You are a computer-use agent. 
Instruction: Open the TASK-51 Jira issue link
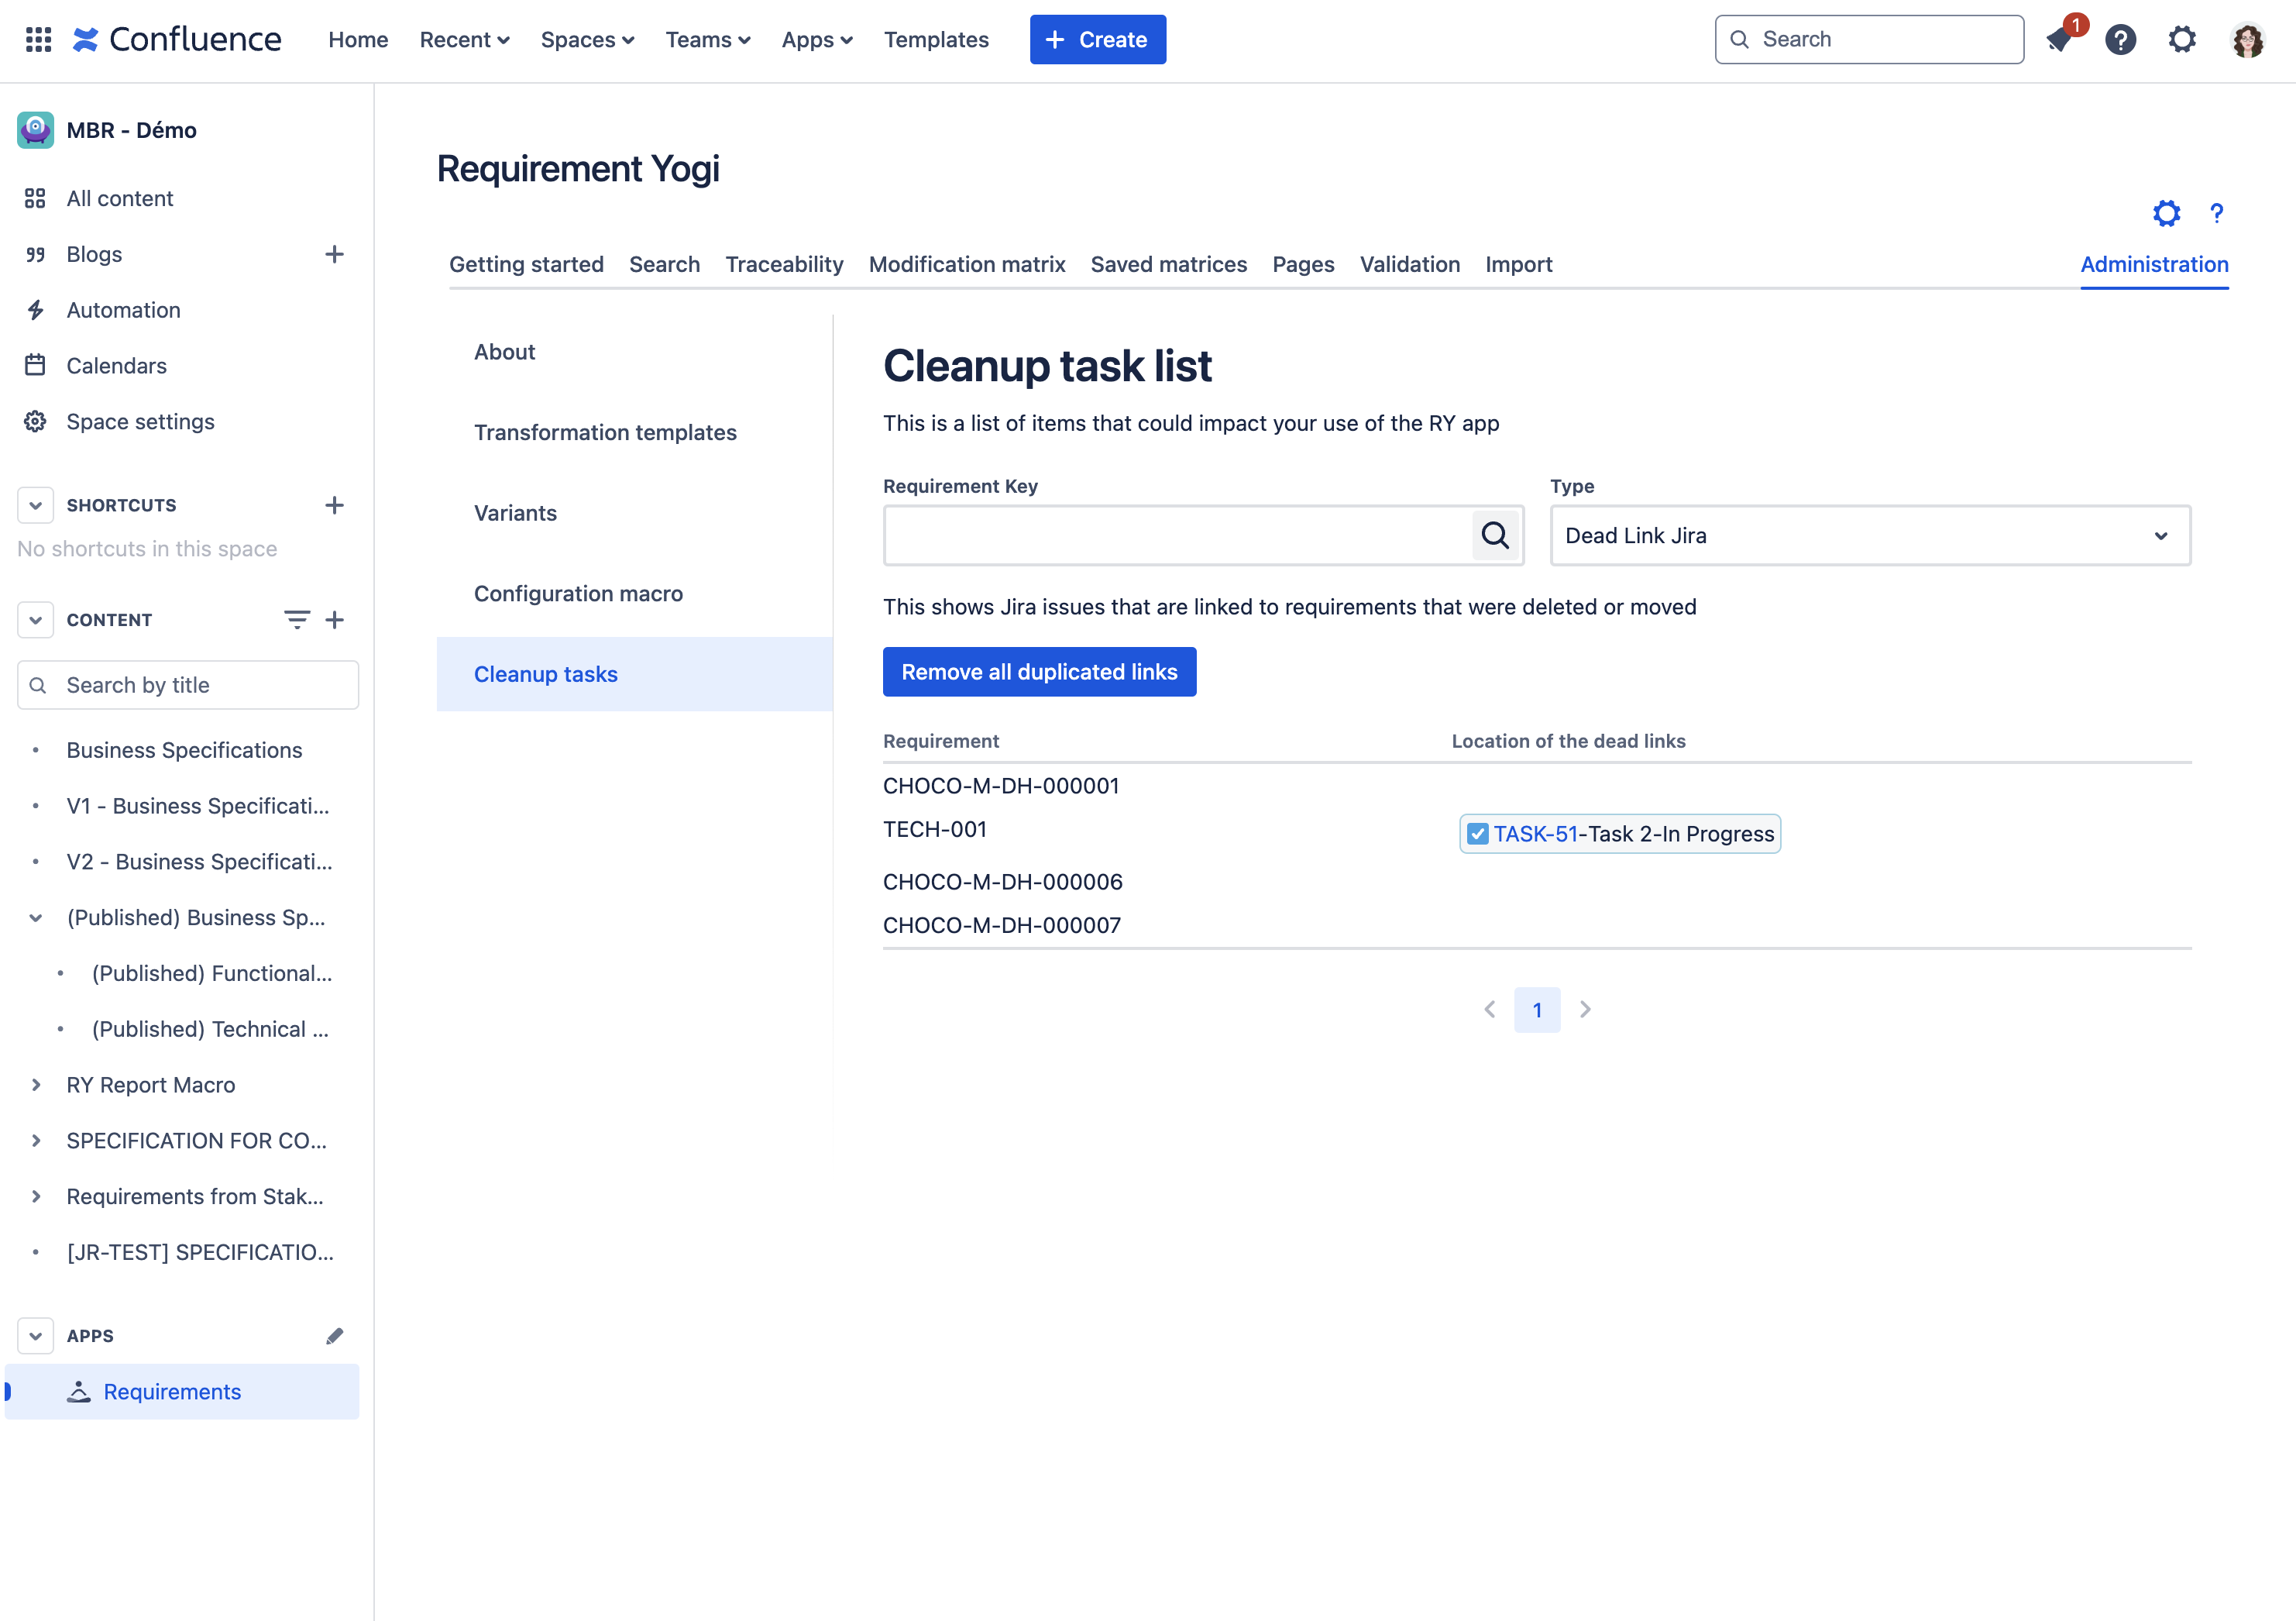(1536, 833)
